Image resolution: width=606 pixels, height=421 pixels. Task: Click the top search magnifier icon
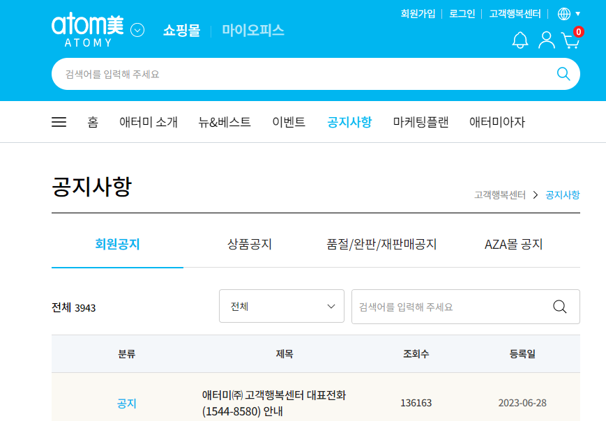(563, 74)
